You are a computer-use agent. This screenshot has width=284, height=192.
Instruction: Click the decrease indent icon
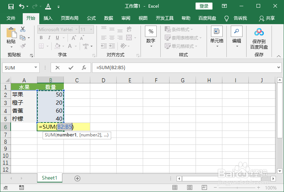pyautogui.click(x=104, y=46)
